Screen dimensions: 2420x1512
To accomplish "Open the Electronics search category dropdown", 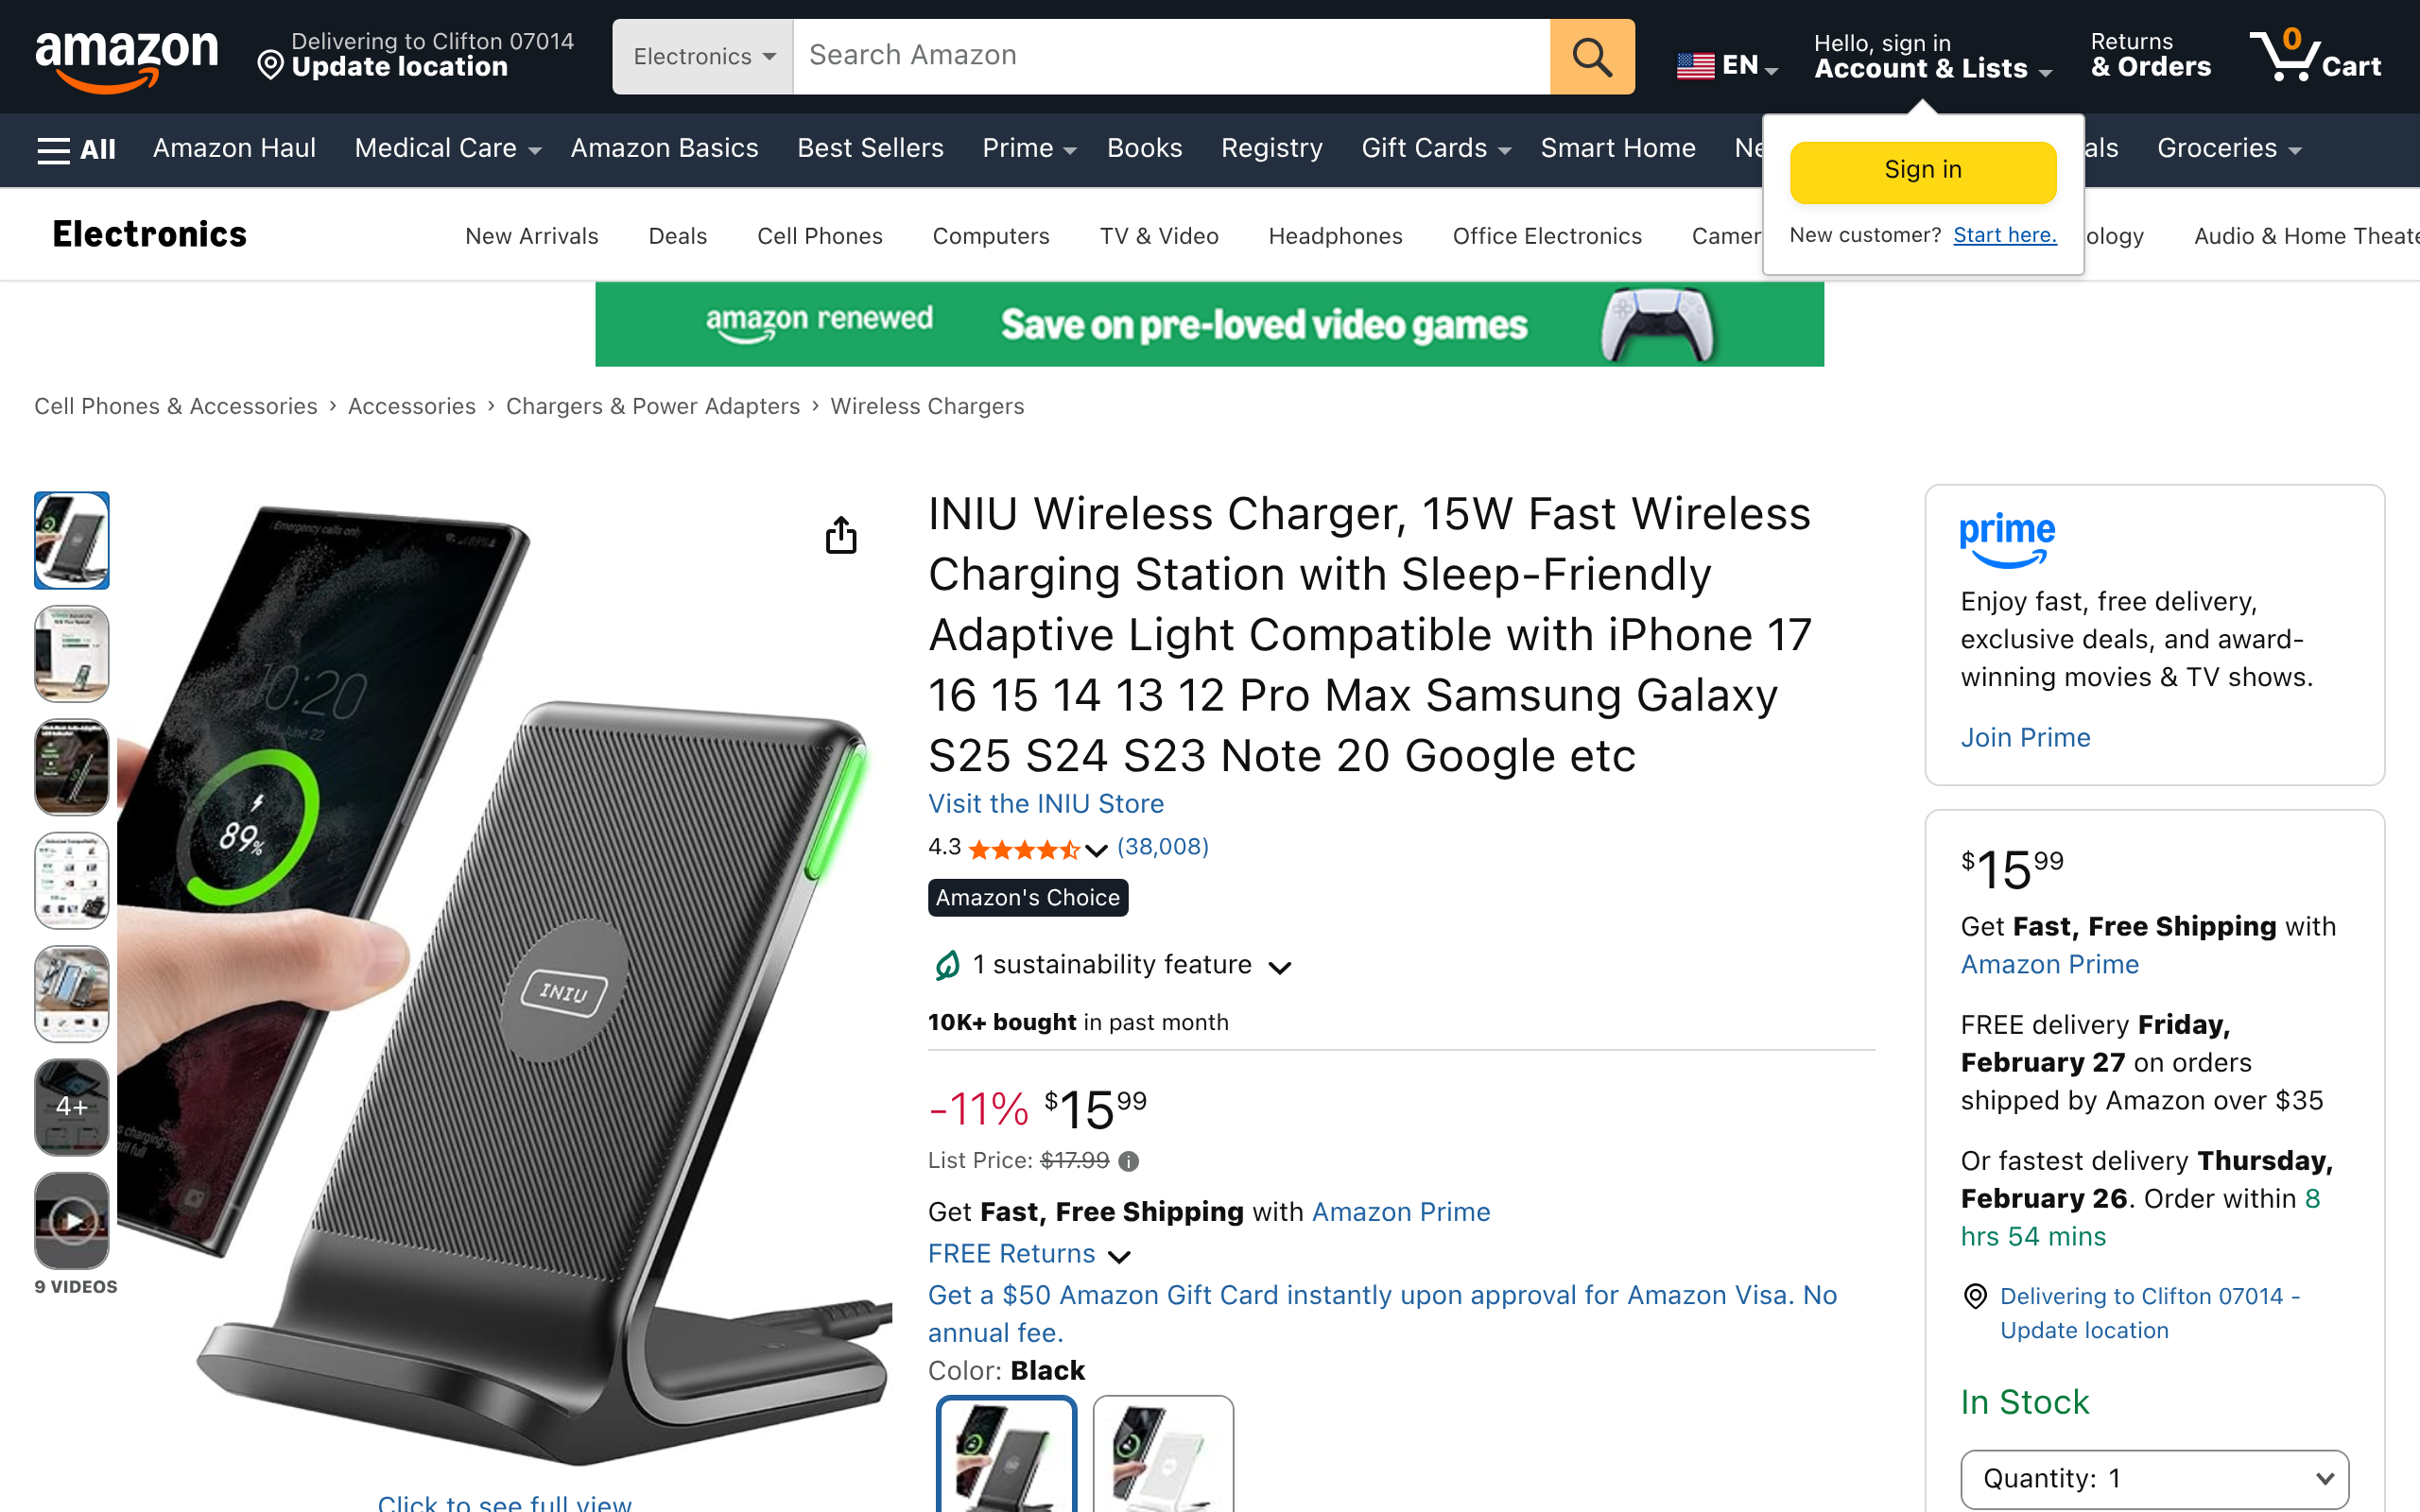I will pos(703,57).
